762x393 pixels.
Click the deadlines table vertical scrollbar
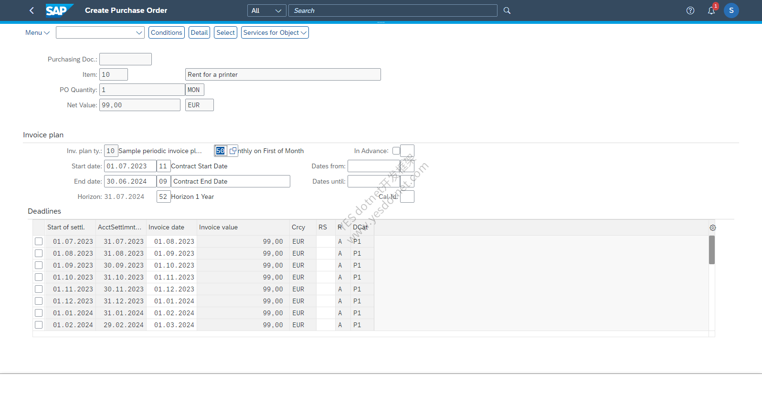[712, 250]
